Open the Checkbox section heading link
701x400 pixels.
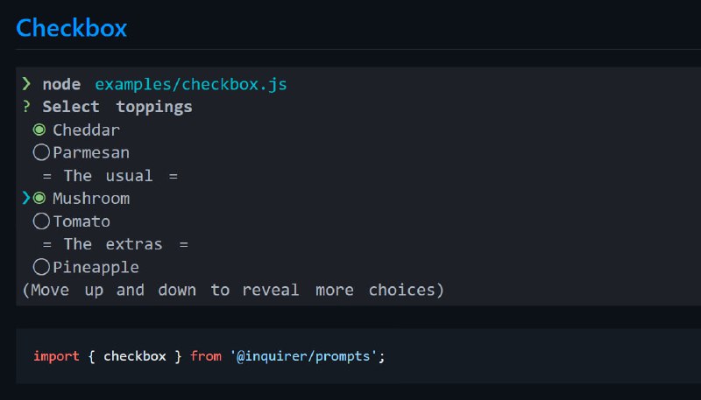(x=72, y=28)
